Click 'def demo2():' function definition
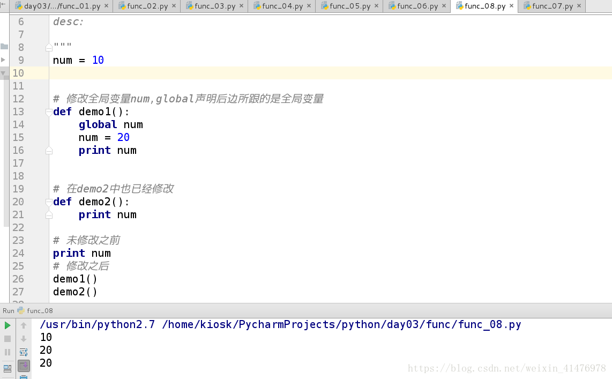This screenshot has width=612, height=379. 91,202
